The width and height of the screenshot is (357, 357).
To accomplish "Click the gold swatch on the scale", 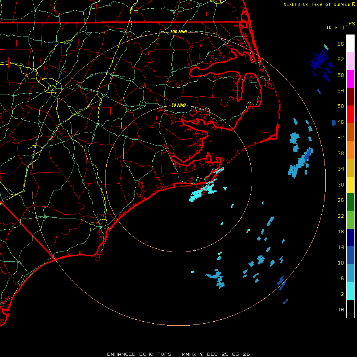I will (350, 168).
